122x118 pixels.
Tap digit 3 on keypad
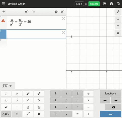pos(78,107)
